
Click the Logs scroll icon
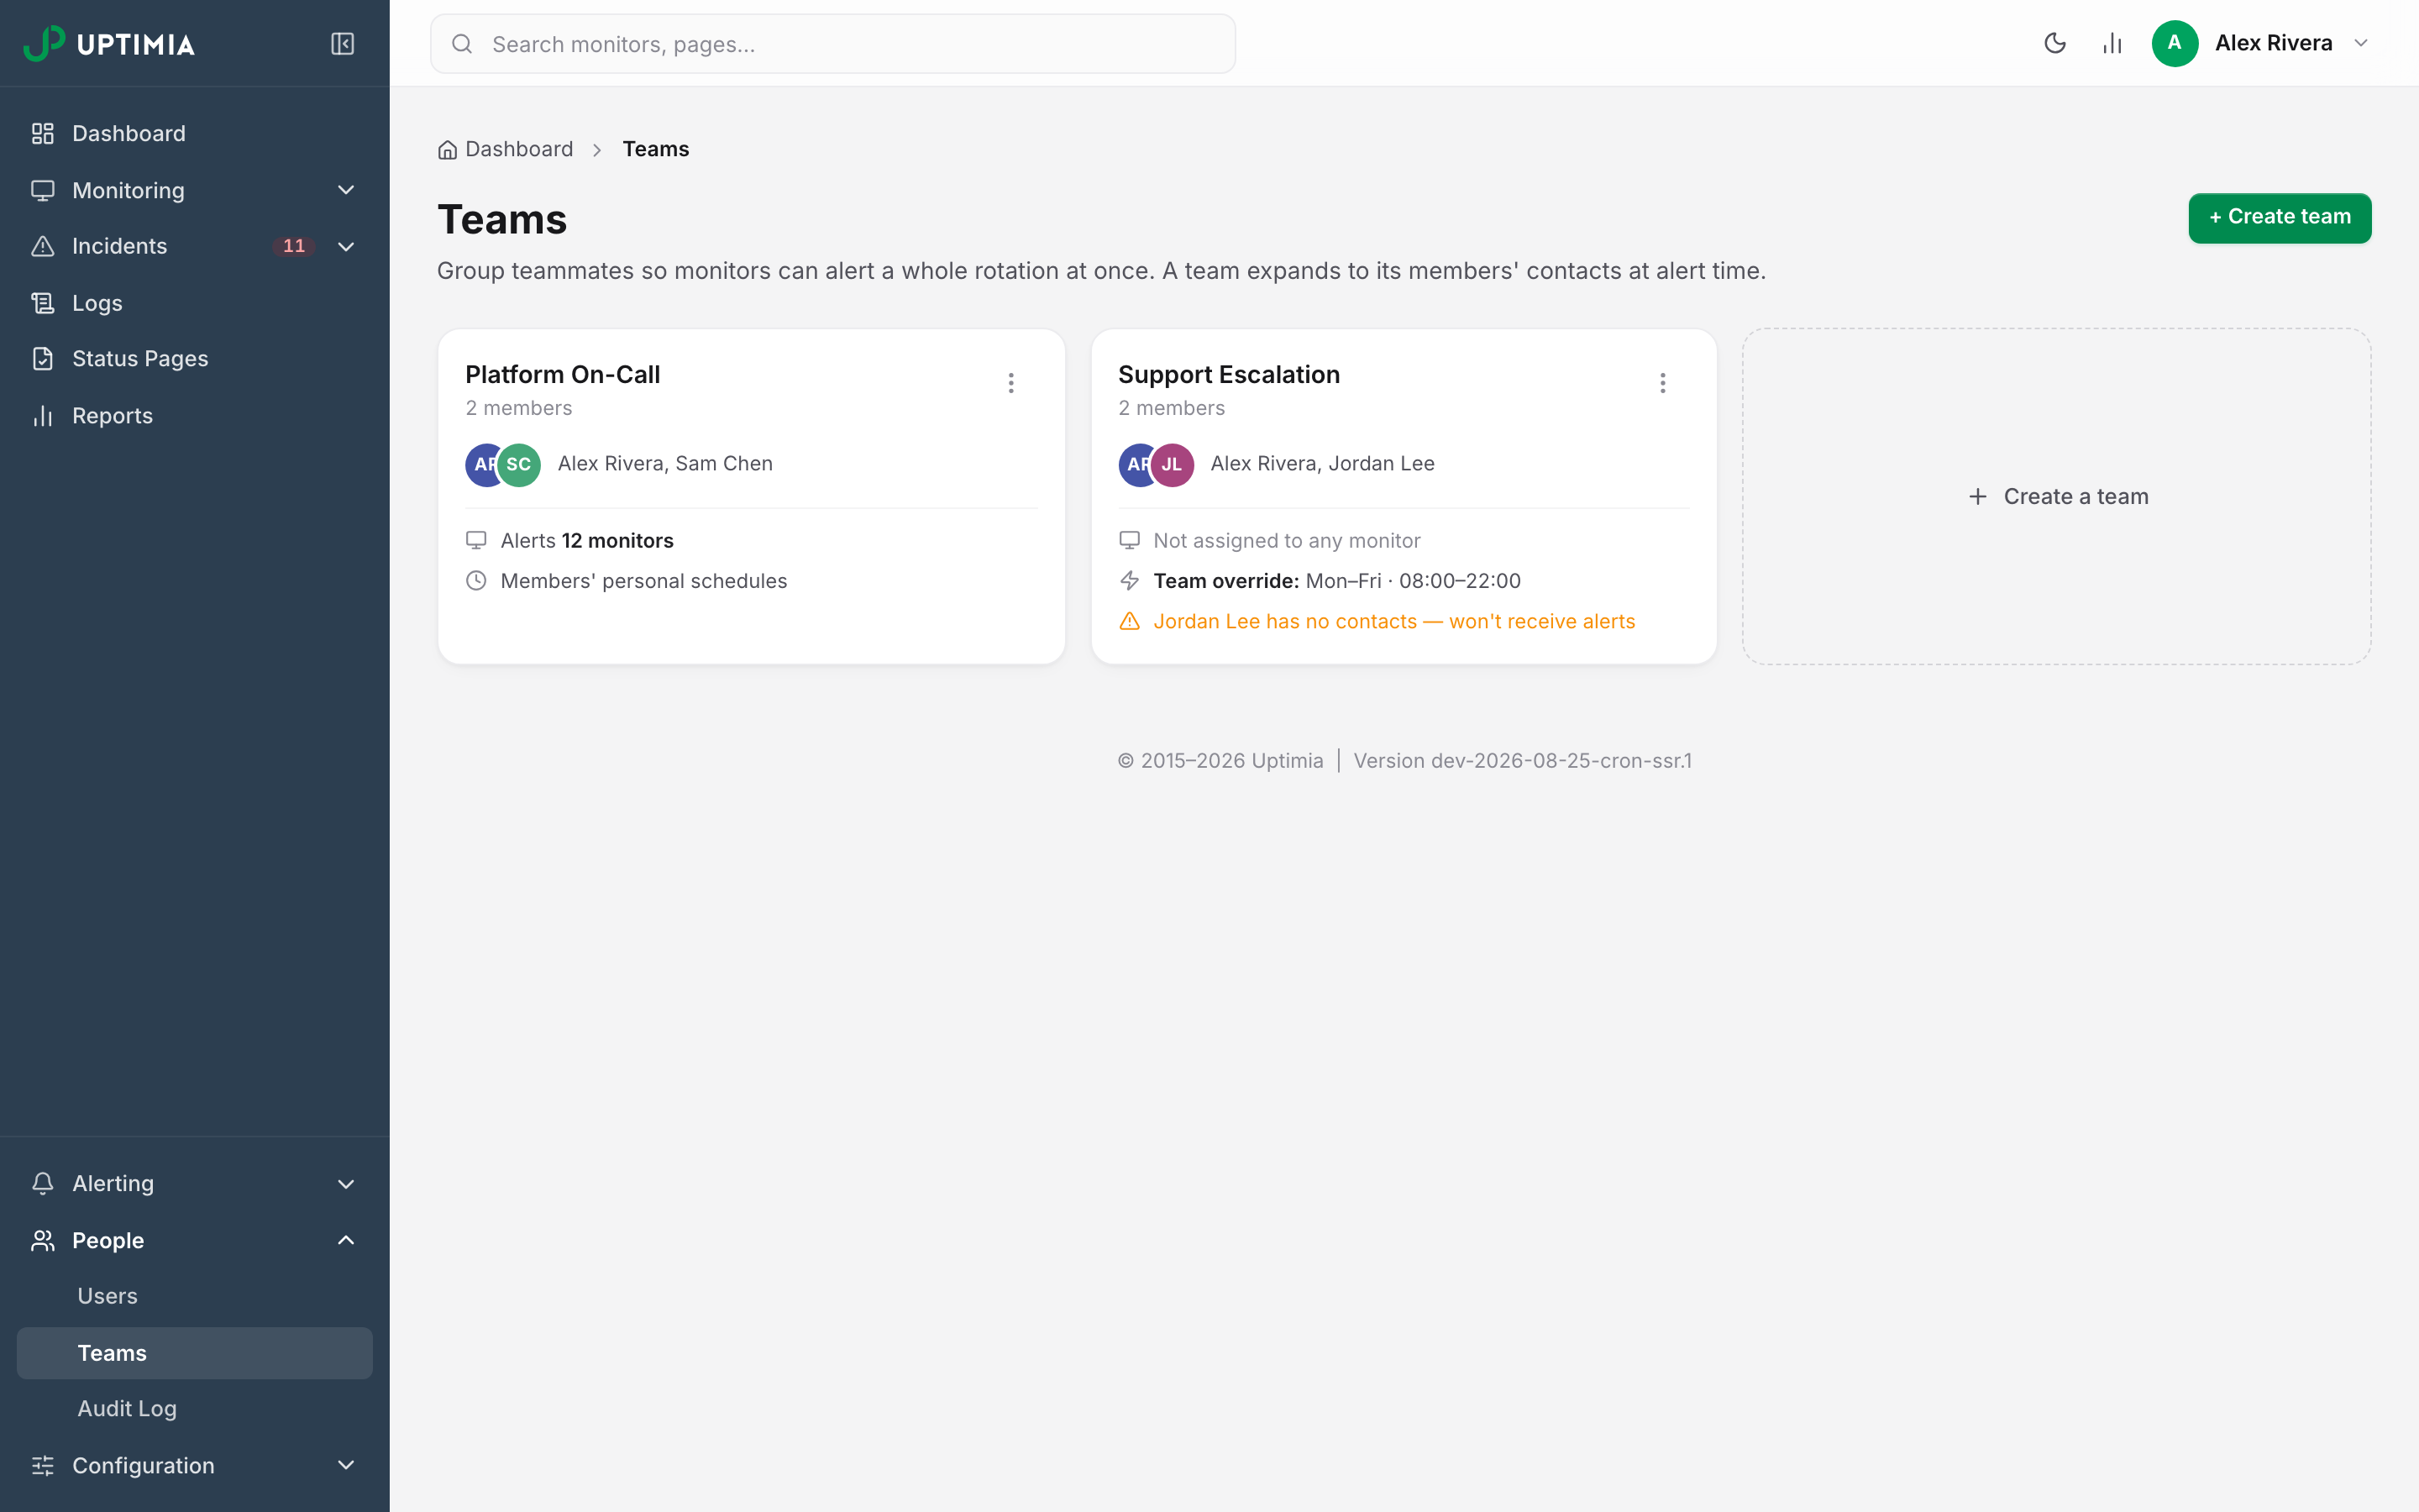coord(42,302)
